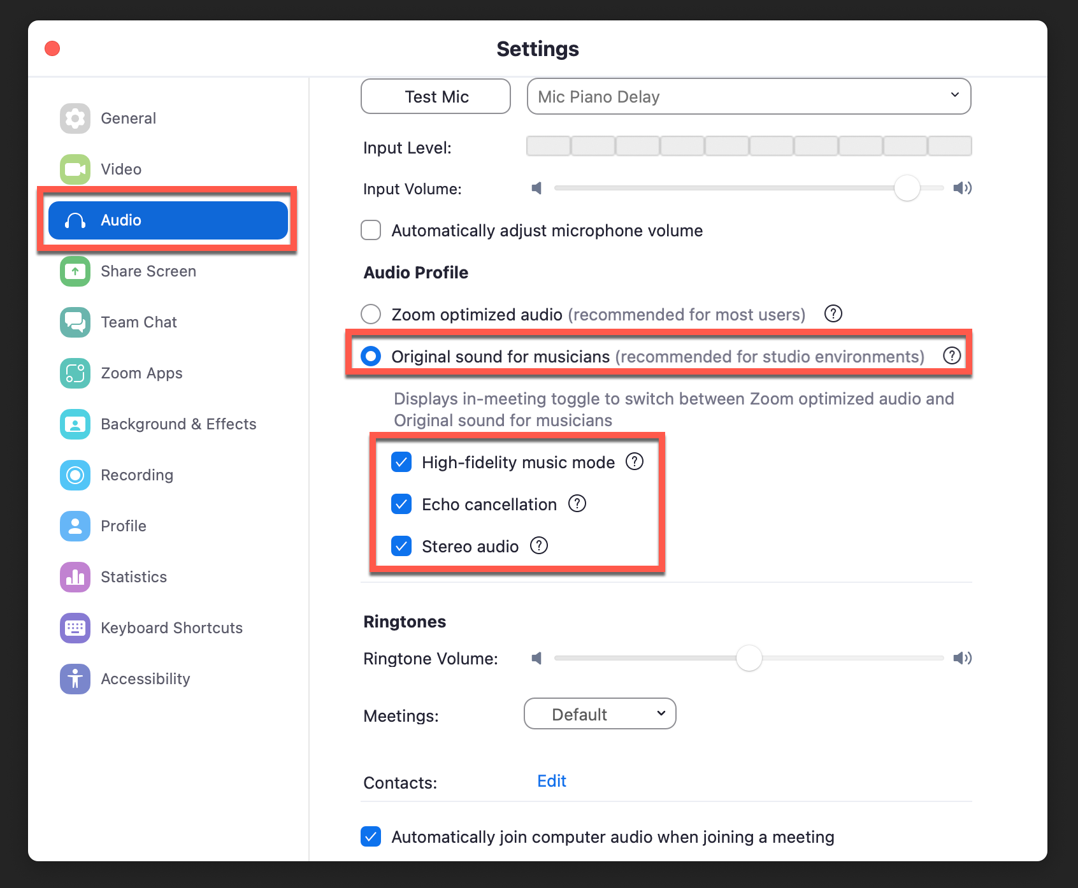Open help for Echo cancellation
The height and width of the screenshot is (888, 1078).
tap(577, 503)
